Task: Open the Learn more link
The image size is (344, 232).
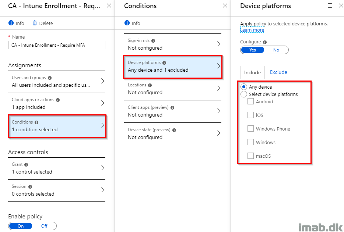Action: tap(252, 30)
